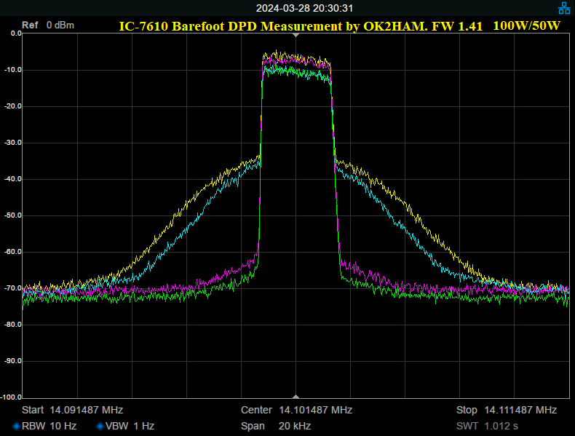
Task: Click the yellow IC-7610 measurement title
Action: tap(301, 26)
